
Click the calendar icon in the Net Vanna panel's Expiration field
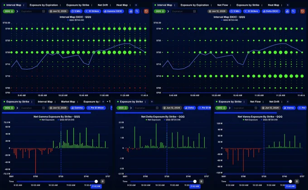[x=256, y=108]
